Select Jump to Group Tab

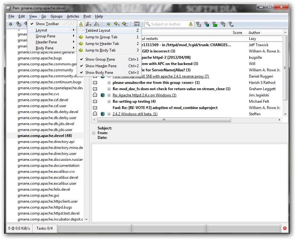109,37
